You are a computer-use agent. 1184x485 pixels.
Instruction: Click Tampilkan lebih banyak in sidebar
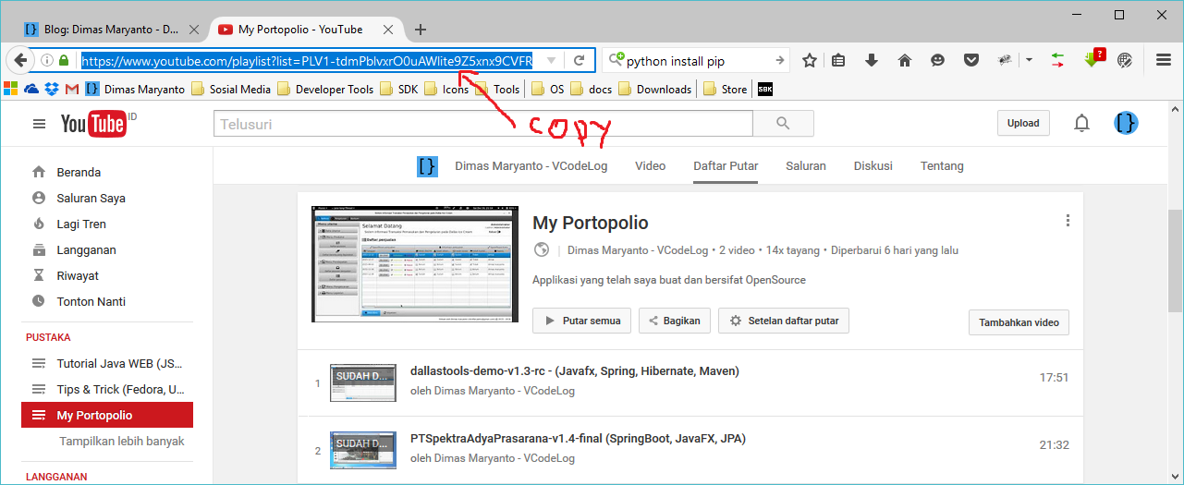122,441
